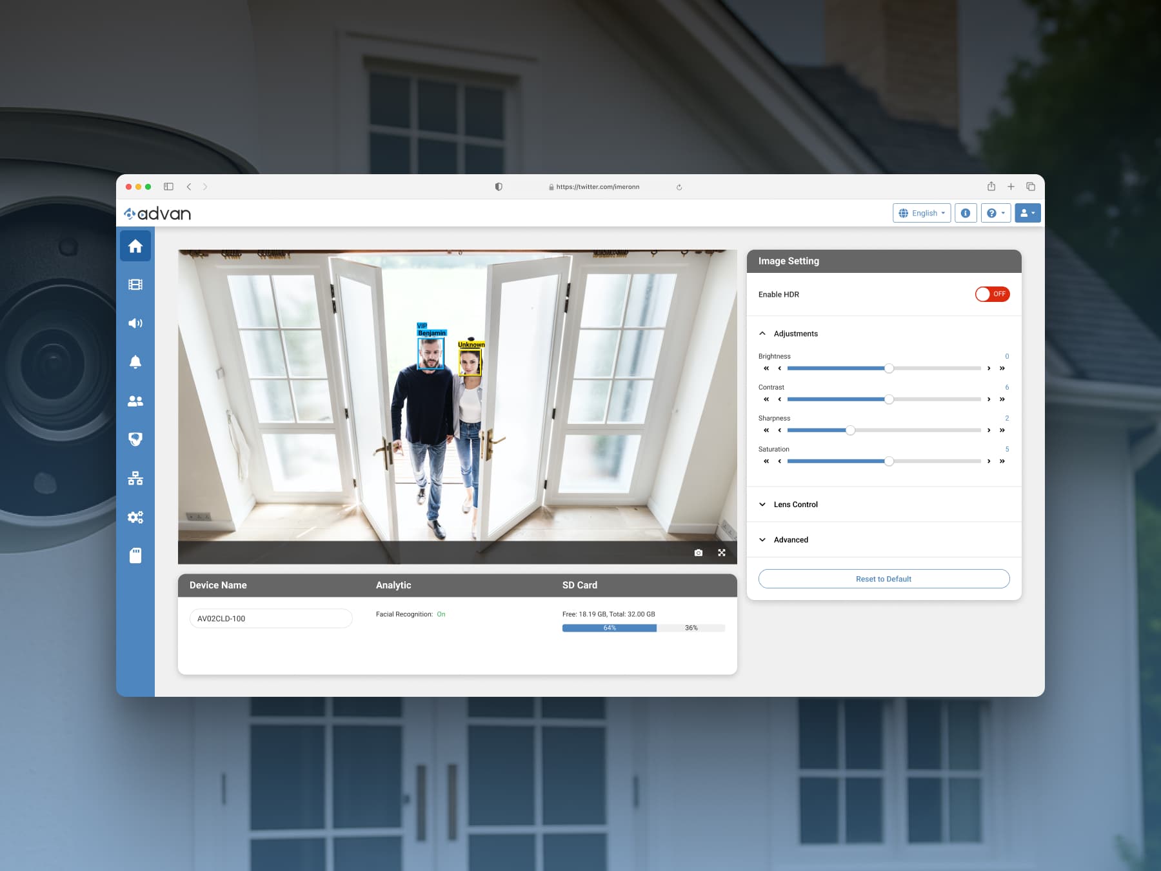The height and width of the screenshot is (871, 1161).
Task: Open the English language dropdown
Action: (922, 213)
